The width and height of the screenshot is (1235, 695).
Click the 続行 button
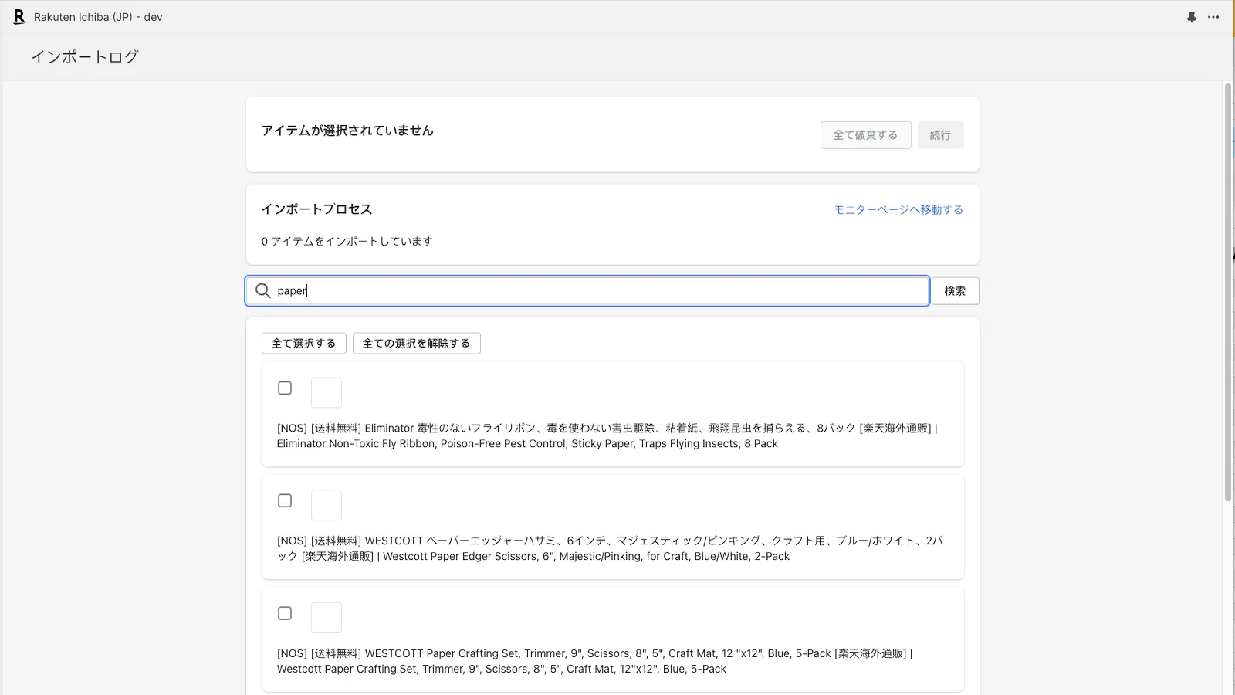[940, 135]
